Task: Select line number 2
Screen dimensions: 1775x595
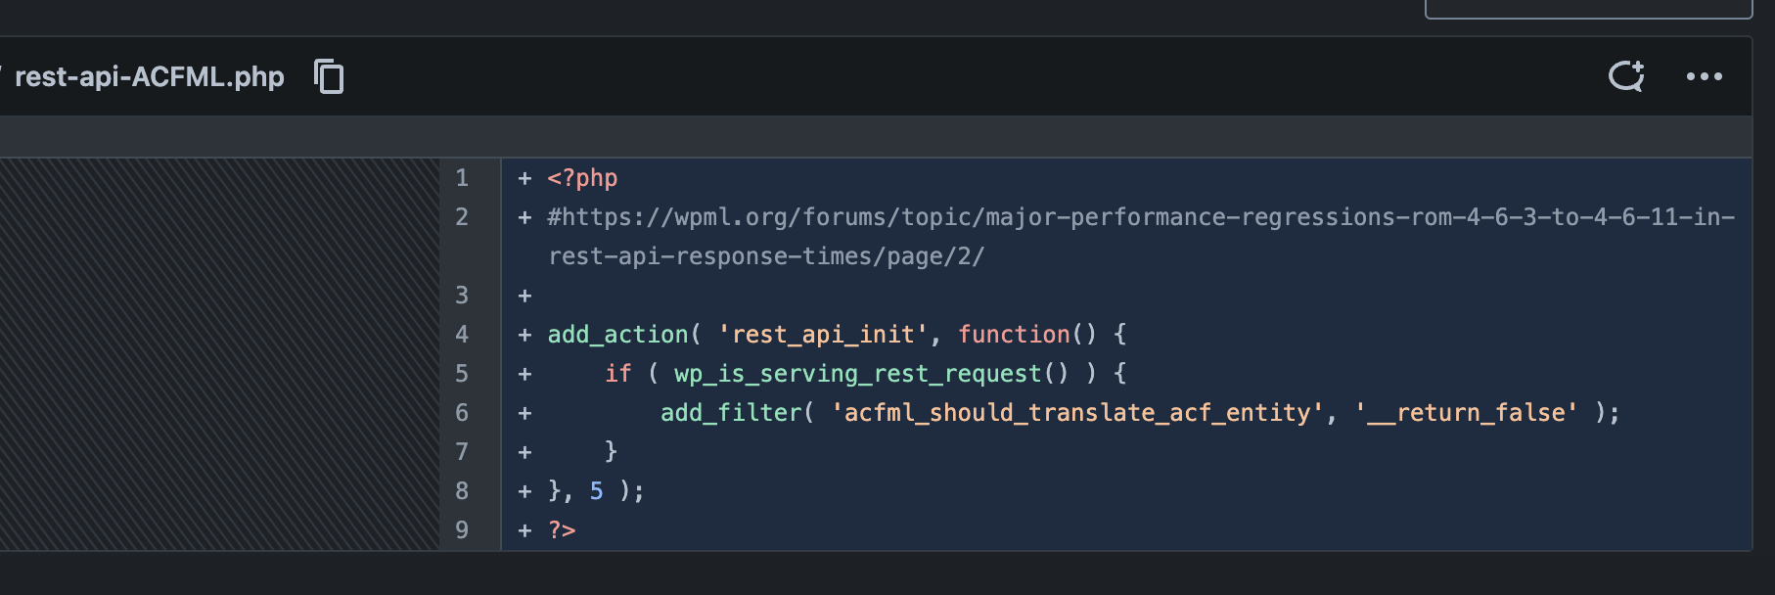Action: (462, 217)
